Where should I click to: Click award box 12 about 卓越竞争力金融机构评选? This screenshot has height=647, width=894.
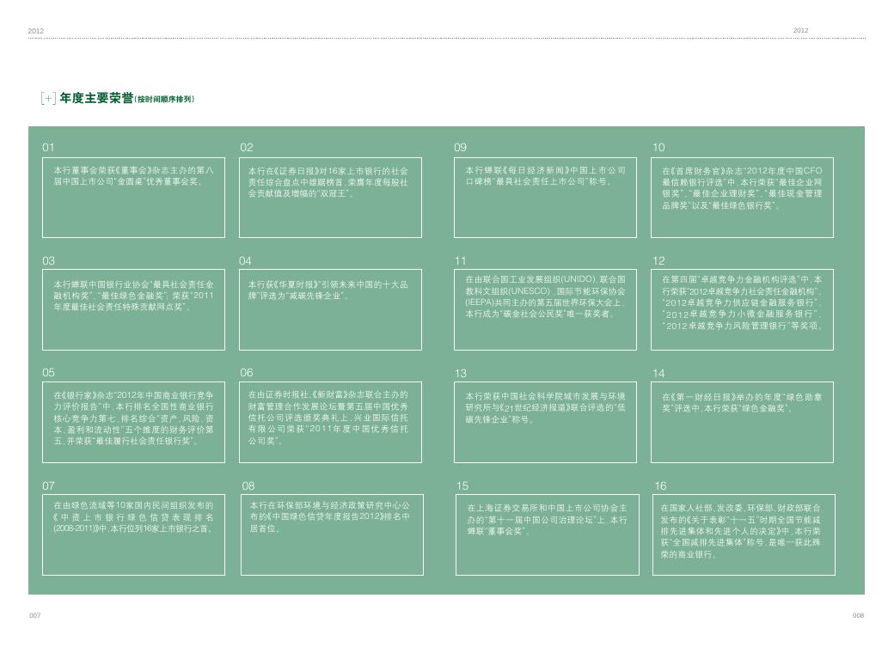coord(742,309)
